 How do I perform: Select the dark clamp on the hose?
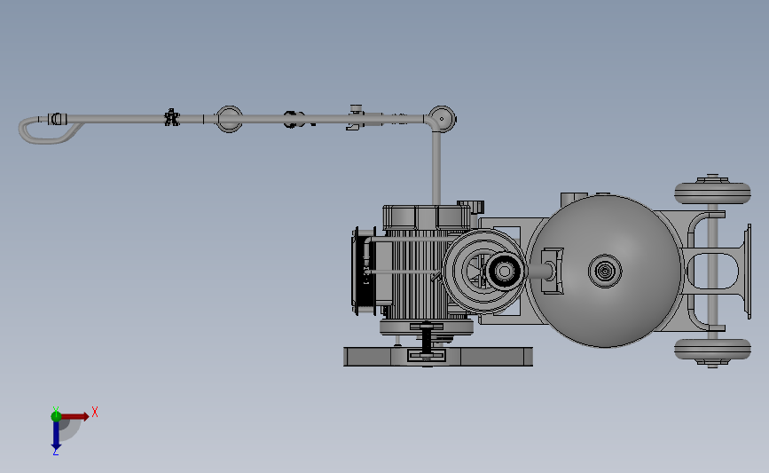tap(294, 119)
